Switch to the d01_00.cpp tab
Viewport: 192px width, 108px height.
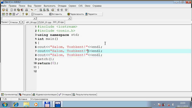click(31, 22)
